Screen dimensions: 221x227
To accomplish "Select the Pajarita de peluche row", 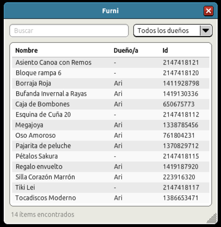I will point(111,146).
